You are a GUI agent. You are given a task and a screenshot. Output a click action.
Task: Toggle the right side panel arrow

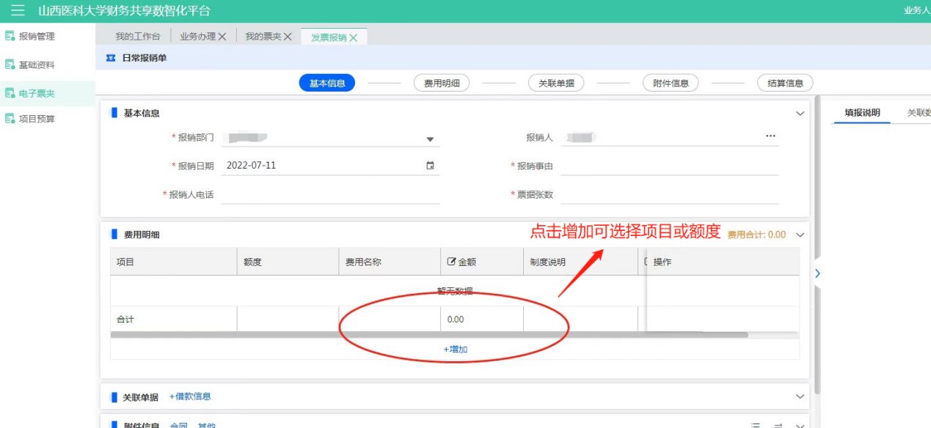[x=818, y=273]
